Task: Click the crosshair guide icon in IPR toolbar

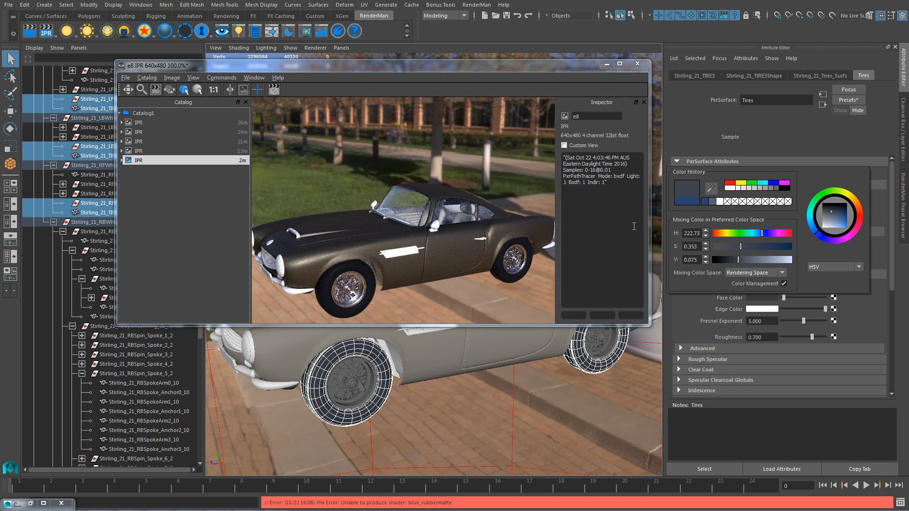Action: click(258, 89)
